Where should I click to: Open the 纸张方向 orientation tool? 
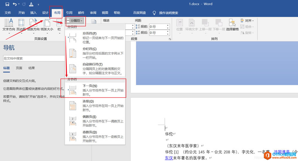coord(33,26)
